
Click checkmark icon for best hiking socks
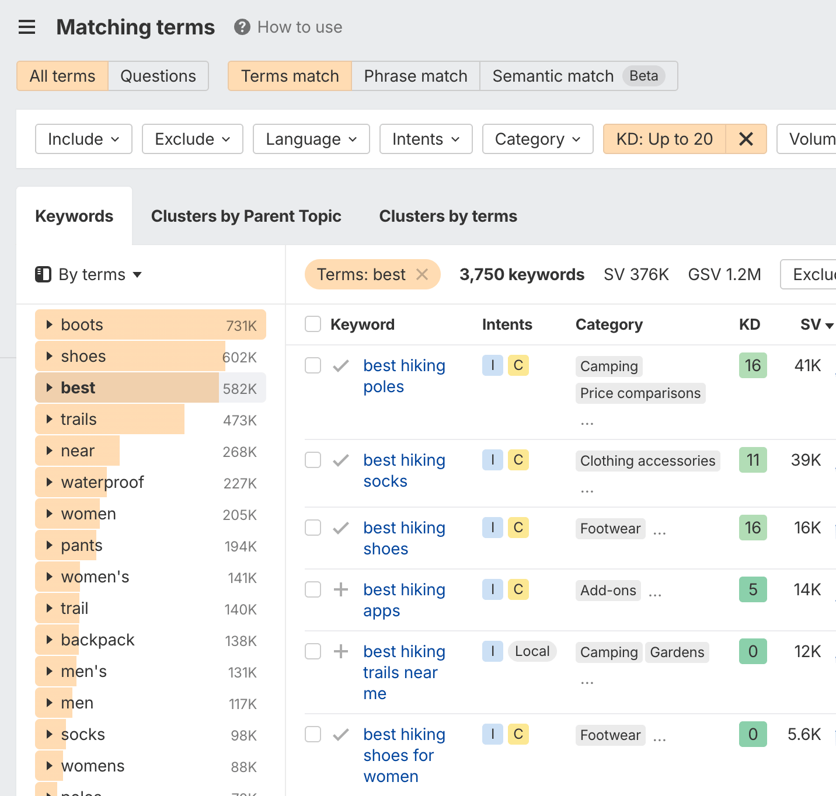point(341,460)
